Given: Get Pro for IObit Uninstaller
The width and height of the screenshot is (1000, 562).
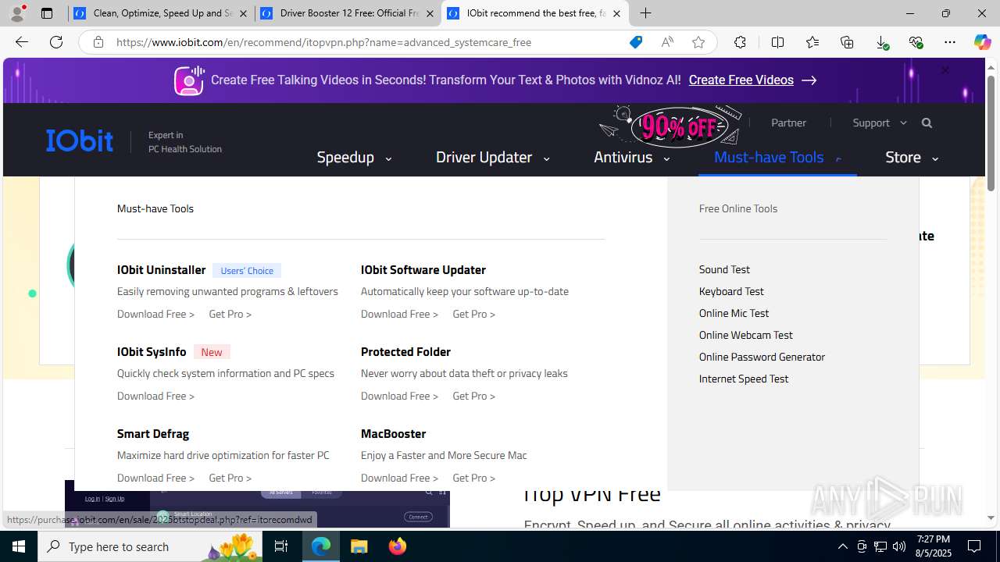Looking at the screenshot, I should pyautogui.click(x=230, y=314).
